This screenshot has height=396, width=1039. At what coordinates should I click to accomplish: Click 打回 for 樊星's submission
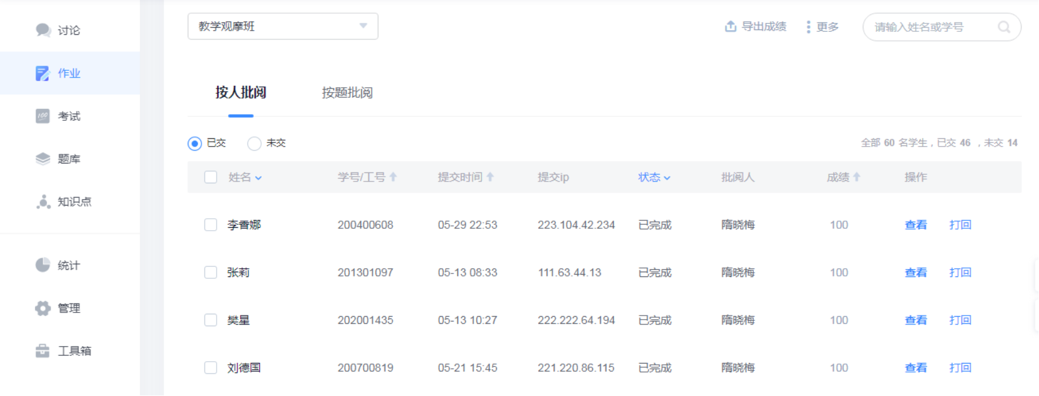click(x=960, y=320)
